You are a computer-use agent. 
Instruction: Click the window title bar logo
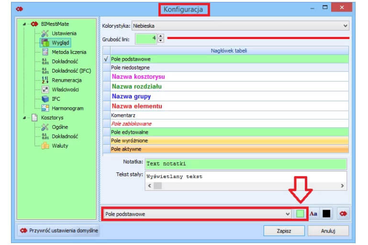coord(20,9)
